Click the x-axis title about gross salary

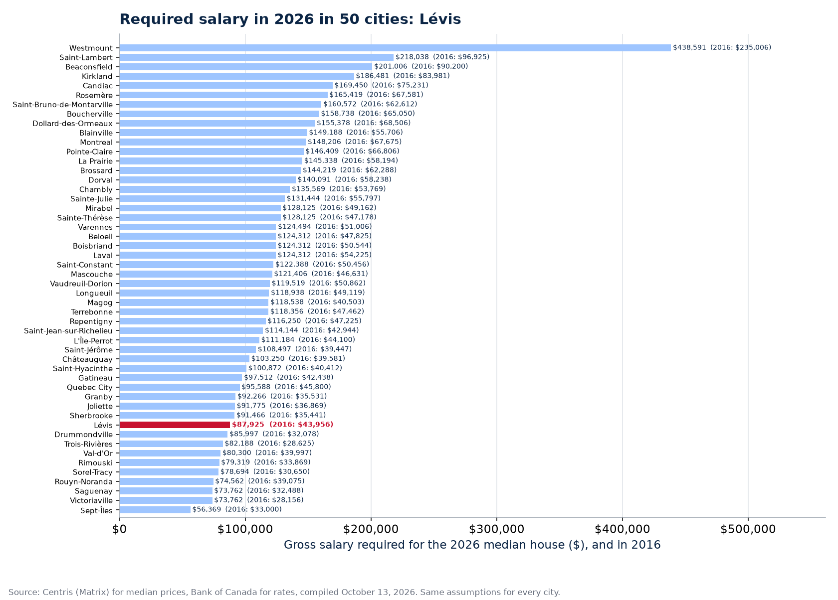pos(472,545)
